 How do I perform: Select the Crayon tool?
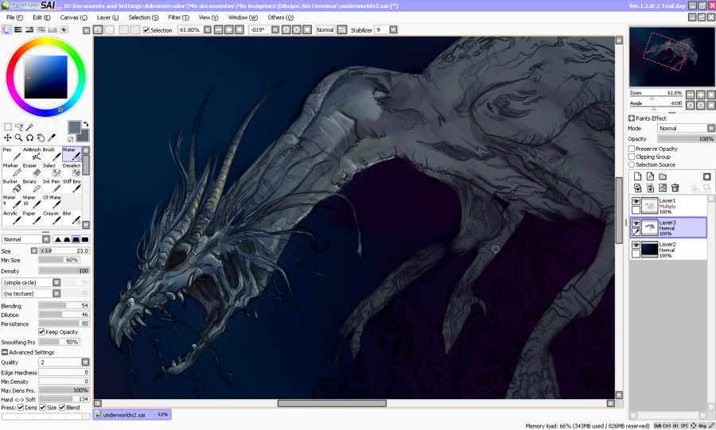point(52,218)
